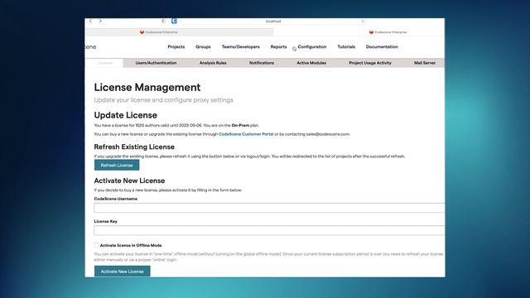The image size is (530, 298).
Task: Select the Notifications tab
Action: tap(262, 63)
